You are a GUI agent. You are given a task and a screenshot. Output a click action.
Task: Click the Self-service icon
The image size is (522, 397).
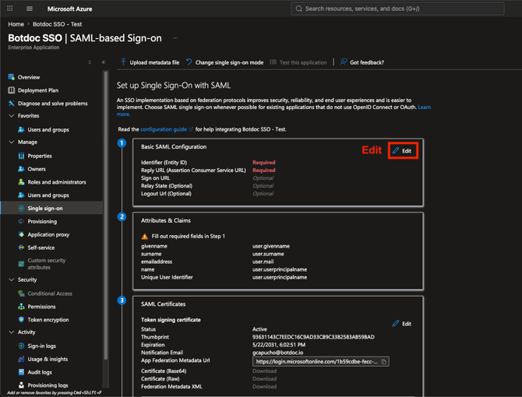tap(21, 248)
